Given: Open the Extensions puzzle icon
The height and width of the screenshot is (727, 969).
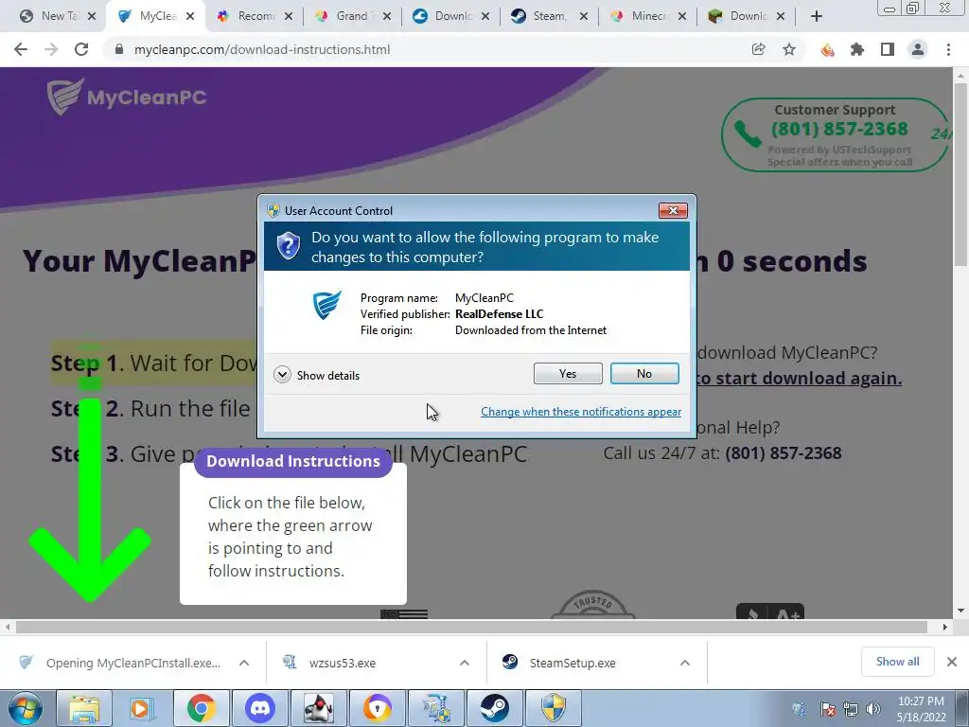Looking at the screenshot, I should pos(857,49).
